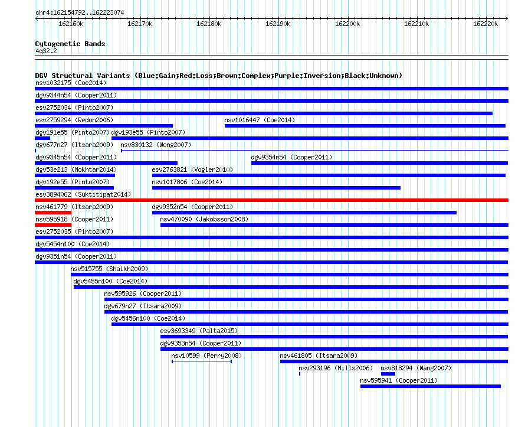Click the esv3693349 (Palta2015) label
This screenshot has height=427, width=525.
pyautogui.click(x=199, y=331)
